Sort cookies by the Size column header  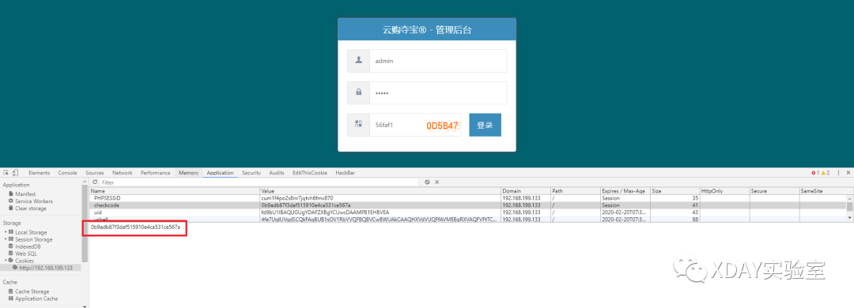click(x=675, y=192)
